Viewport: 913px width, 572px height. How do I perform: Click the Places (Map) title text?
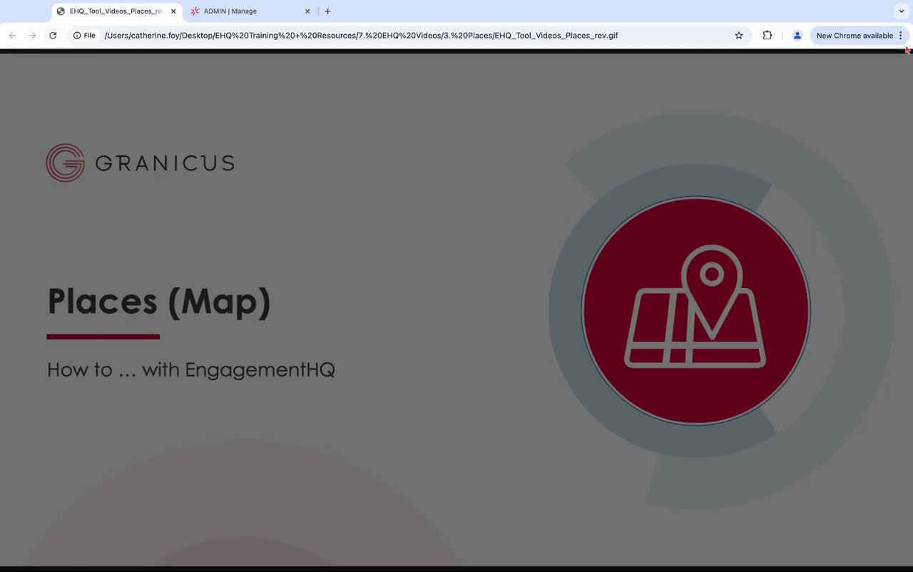click(x=159, y=301)
